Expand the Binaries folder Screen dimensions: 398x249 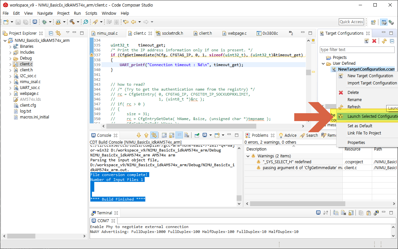(x=10, y=46)
